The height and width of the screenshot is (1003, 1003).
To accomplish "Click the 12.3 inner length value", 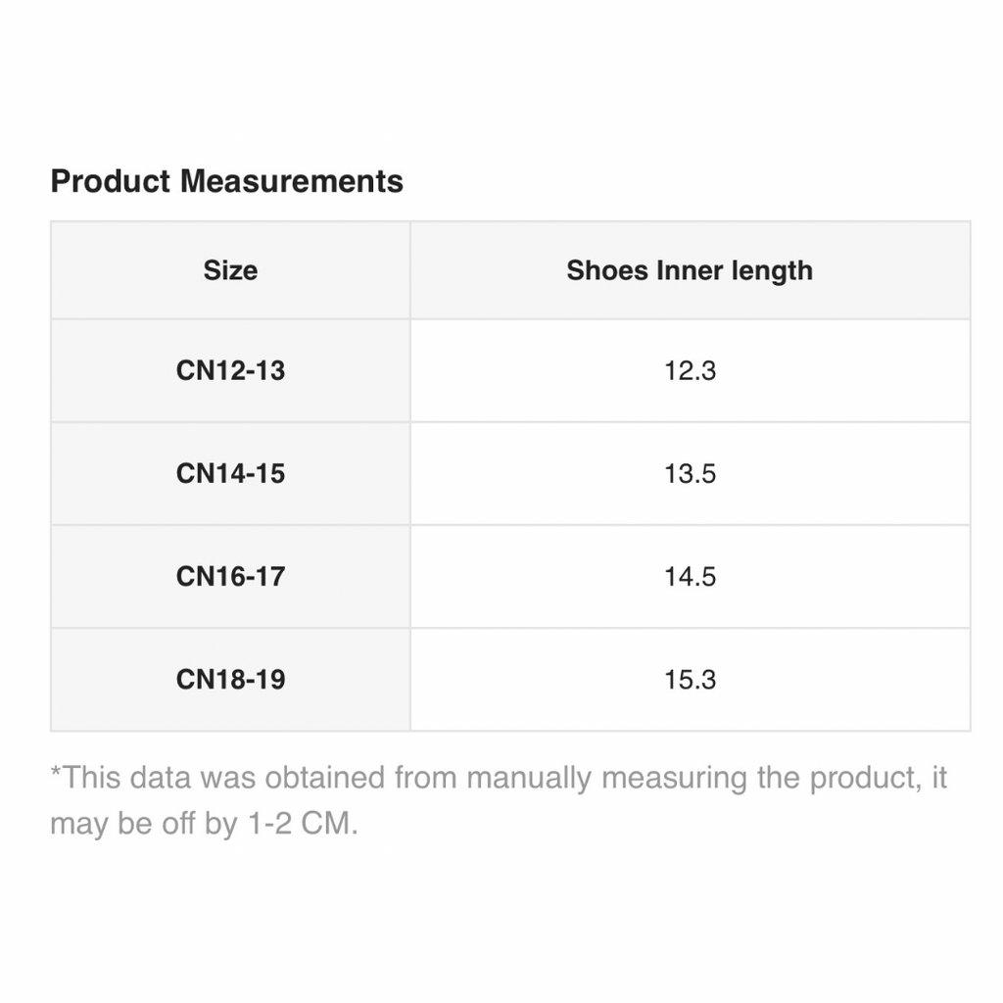I will (690, 371).
